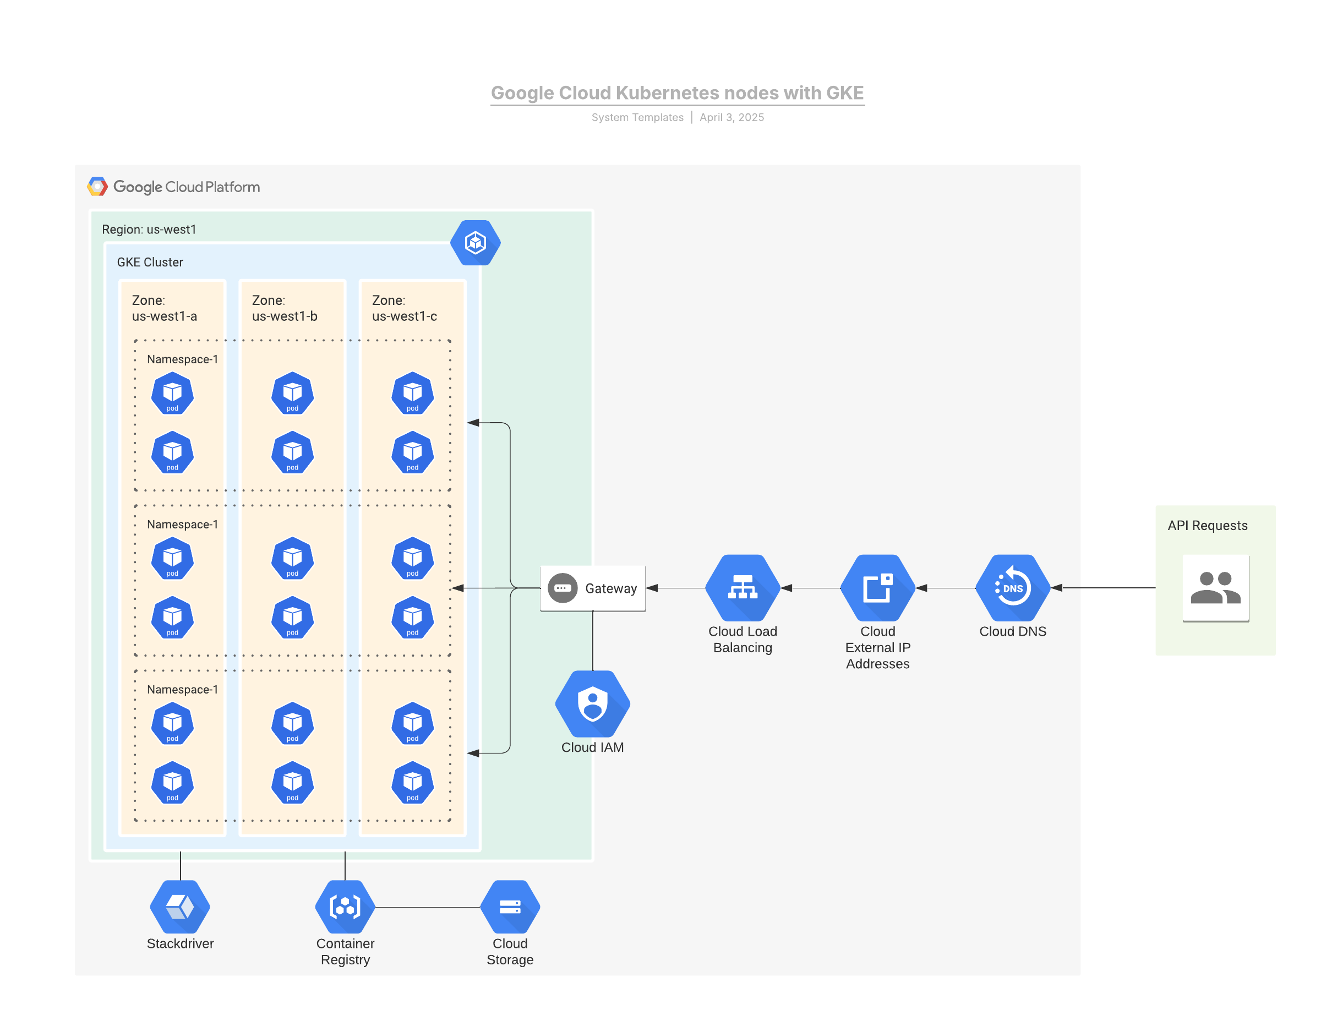Image resolution: width=1321 pixels, height=1021 pixels.
Task: Select the Container Registry icon
Action: tap(345, 906)
